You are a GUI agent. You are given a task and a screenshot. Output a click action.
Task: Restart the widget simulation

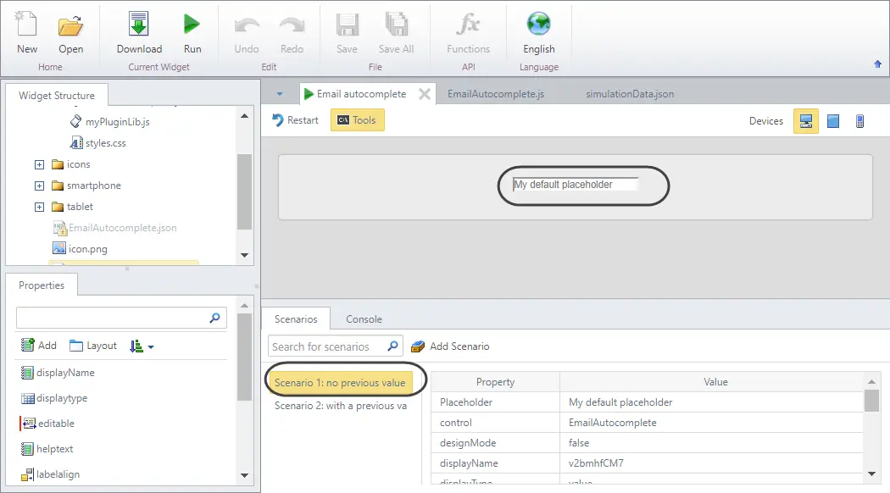pos(295,120)
